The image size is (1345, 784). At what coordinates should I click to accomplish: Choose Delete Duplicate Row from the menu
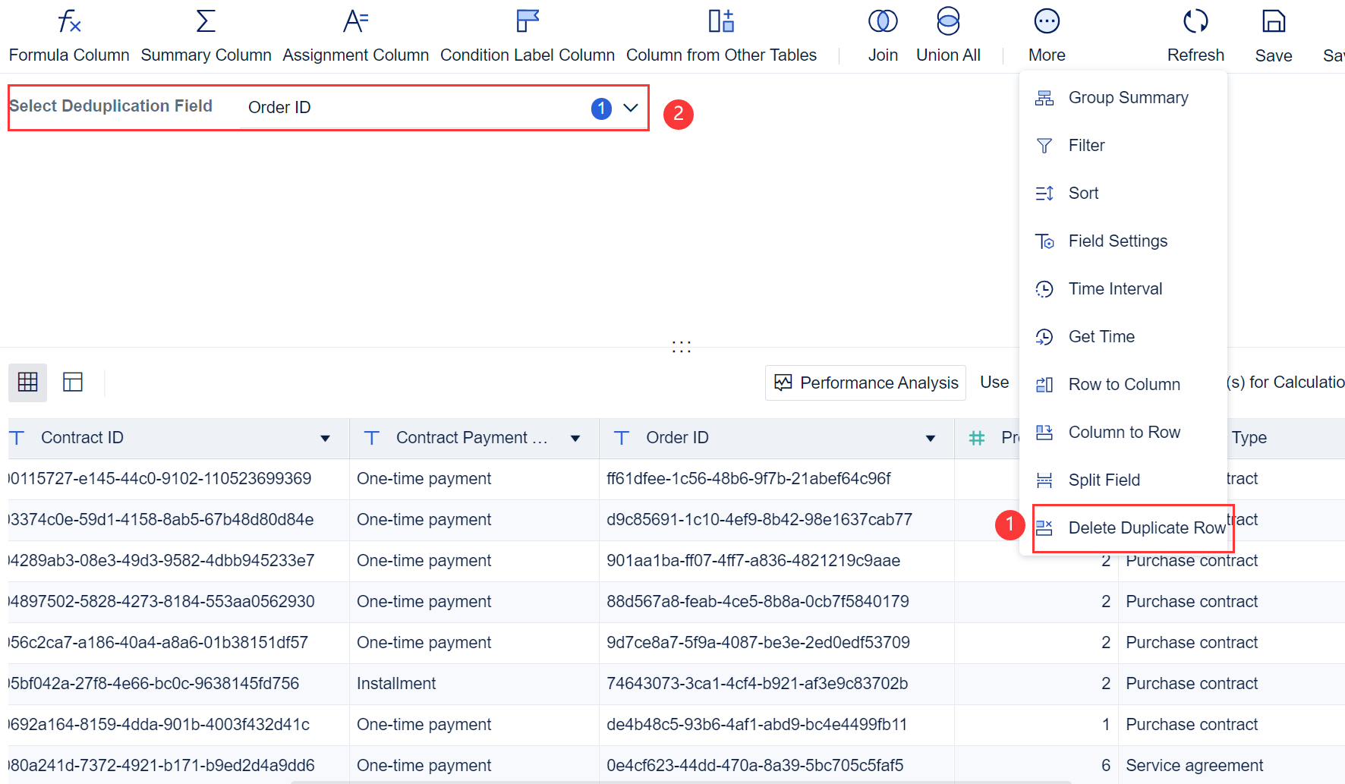[x=1145, y=527]
